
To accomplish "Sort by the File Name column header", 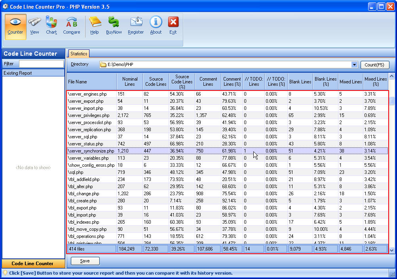I will point(92,82).
